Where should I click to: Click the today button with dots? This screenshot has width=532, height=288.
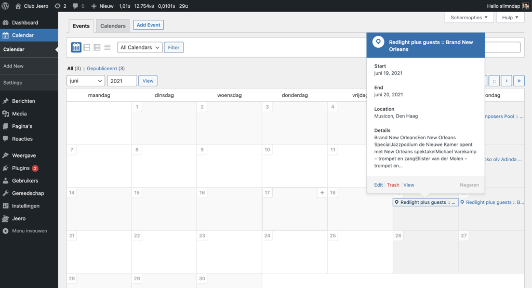point(494,81)
